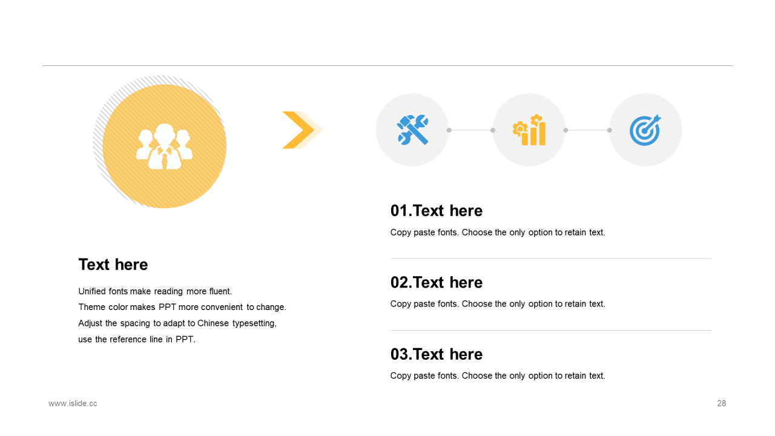Click the white team people icon
The width and height of the screenshot is (775, 436).
pos(164,147)
